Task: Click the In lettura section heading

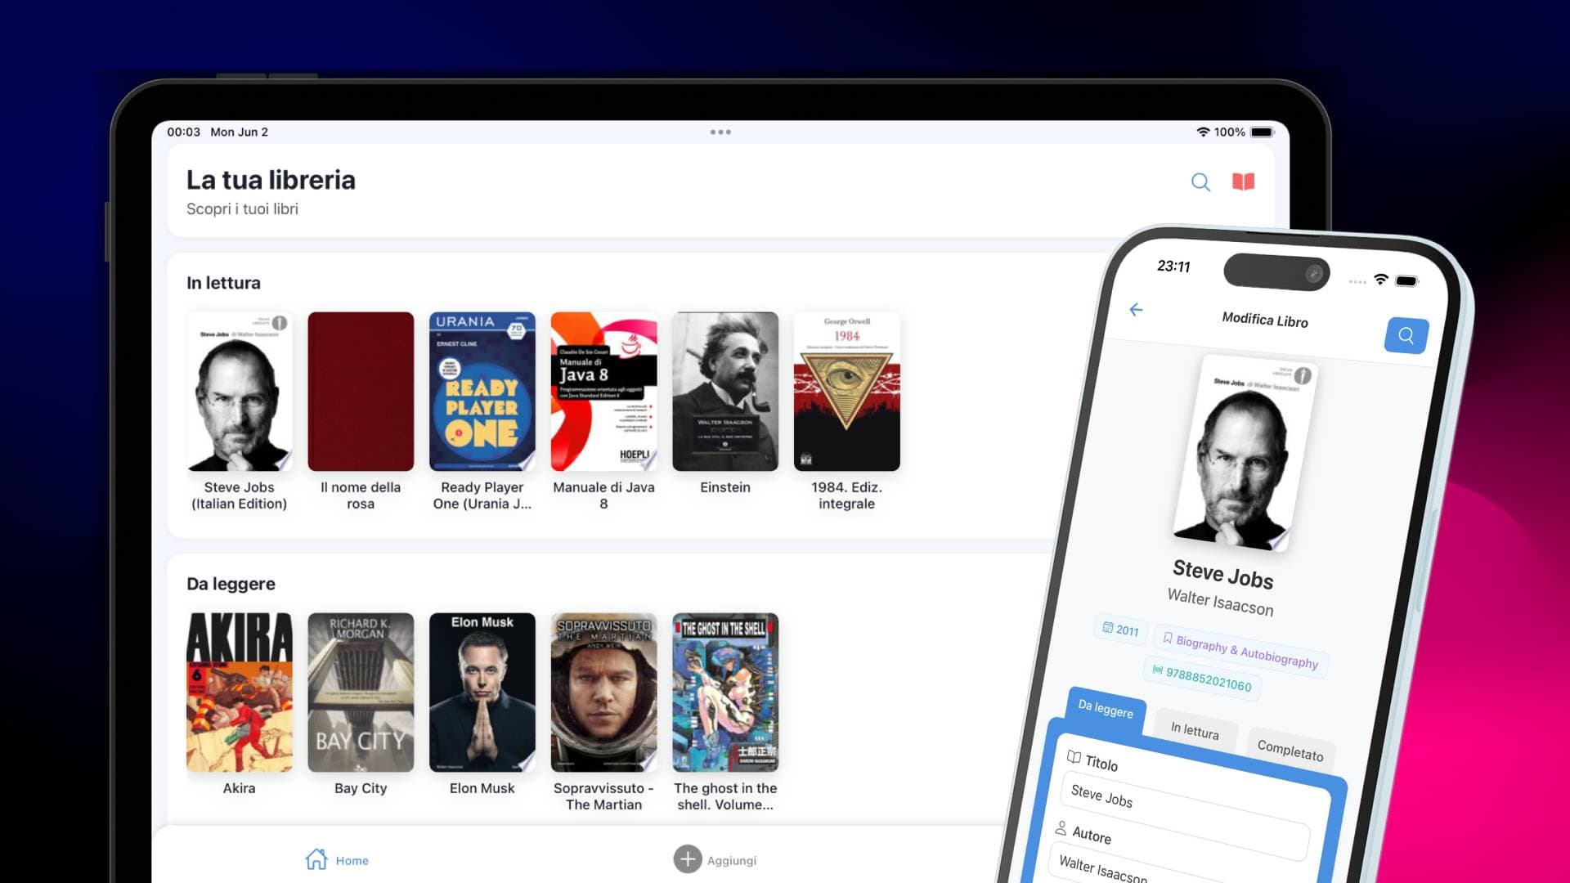Action: [223, 283]
